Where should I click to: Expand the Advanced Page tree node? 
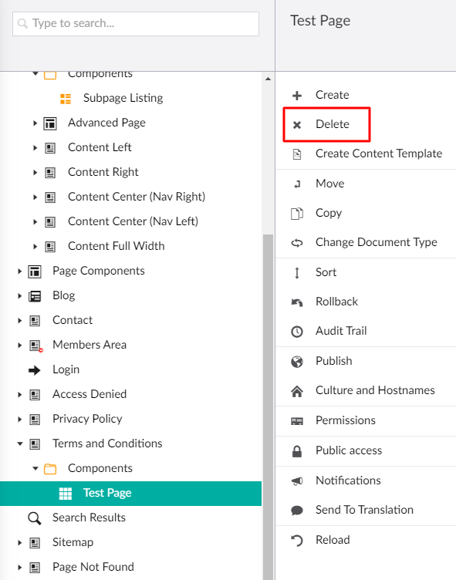click(x=35, y=123)
